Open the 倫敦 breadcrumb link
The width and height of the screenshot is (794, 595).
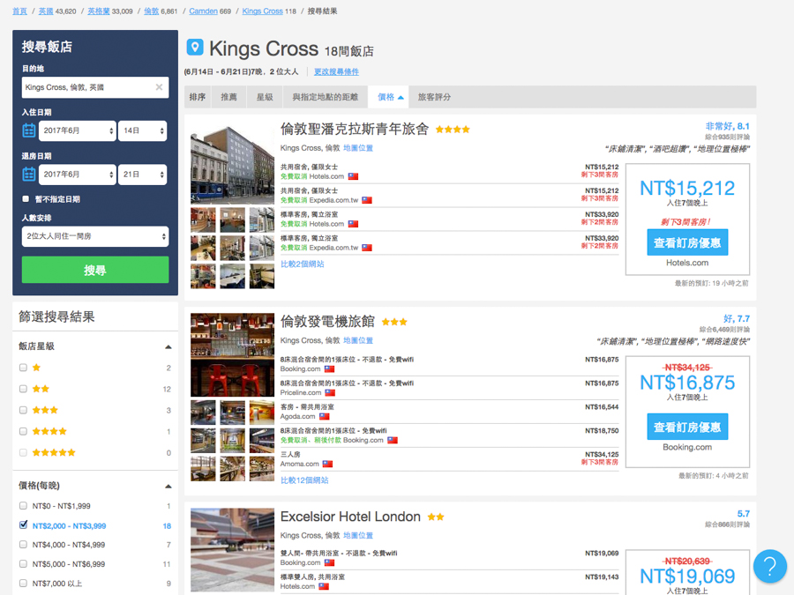pos(152,11)
